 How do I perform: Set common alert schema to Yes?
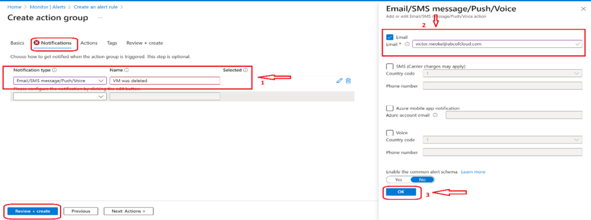click(x=398, y=180)
